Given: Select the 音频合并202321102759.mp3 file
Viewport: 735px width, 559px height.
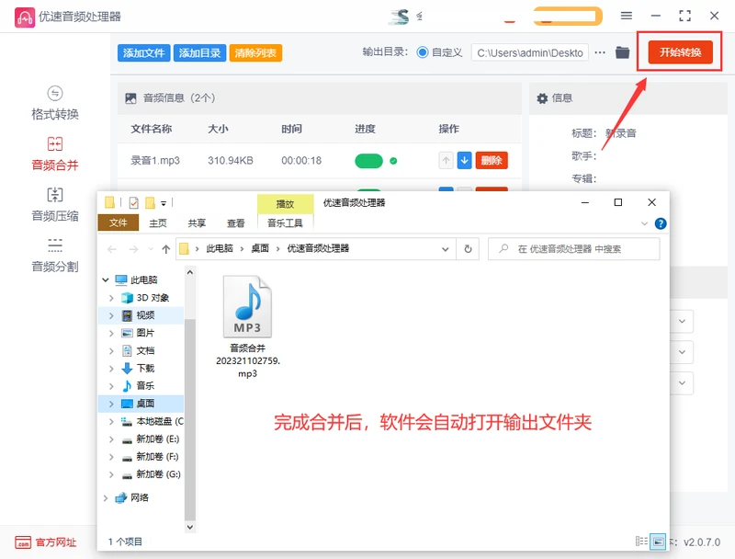Looking at the screenshot, I should (247, 327).
